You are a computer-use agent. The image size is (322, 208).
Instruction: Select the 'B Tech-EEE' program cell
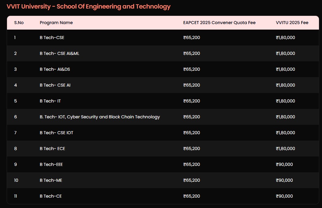coord(51,164)
